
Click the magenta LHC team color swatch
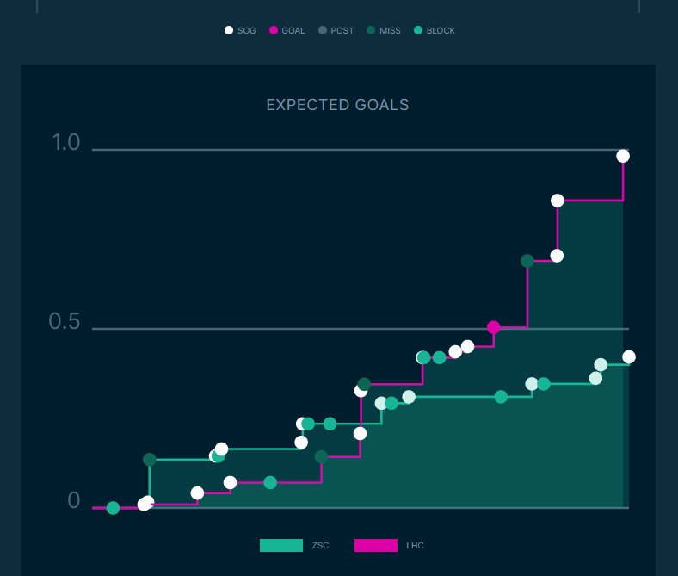click(376, 545)
